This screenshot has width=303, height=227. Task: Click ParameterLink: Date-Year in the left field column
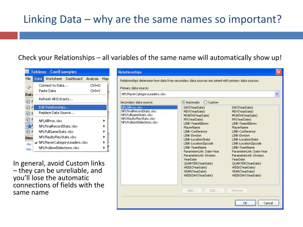[x=201, y=152]
